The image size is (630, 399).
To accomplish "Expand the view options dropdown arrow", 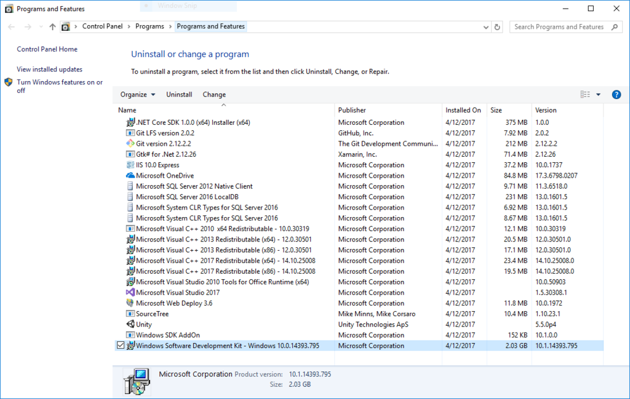I will point(598,95).
